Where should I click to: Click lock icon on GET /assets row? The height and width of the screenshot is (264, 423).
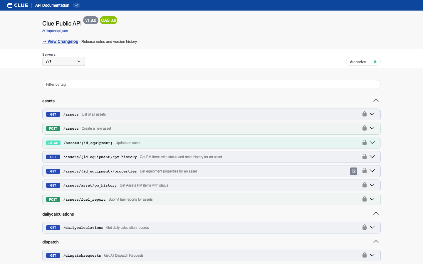[364, 114]
